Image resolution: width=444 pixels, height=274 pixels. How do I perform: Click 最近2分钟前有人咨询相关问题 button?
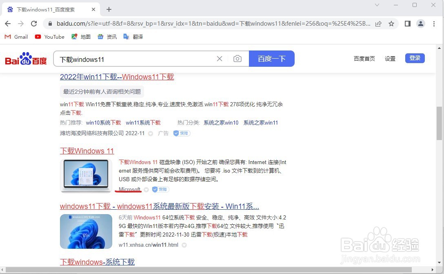[x=102, y=92]
